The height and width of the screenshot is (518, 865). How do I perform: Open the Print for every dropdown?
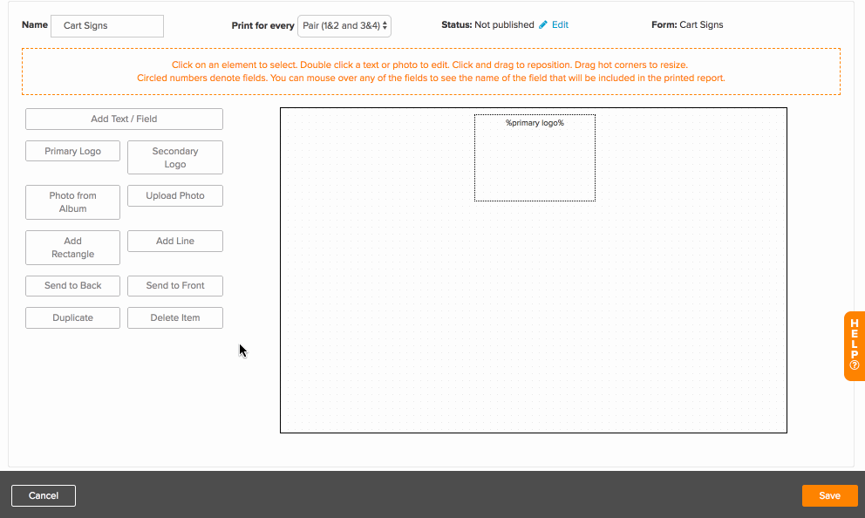coord(344,26)
